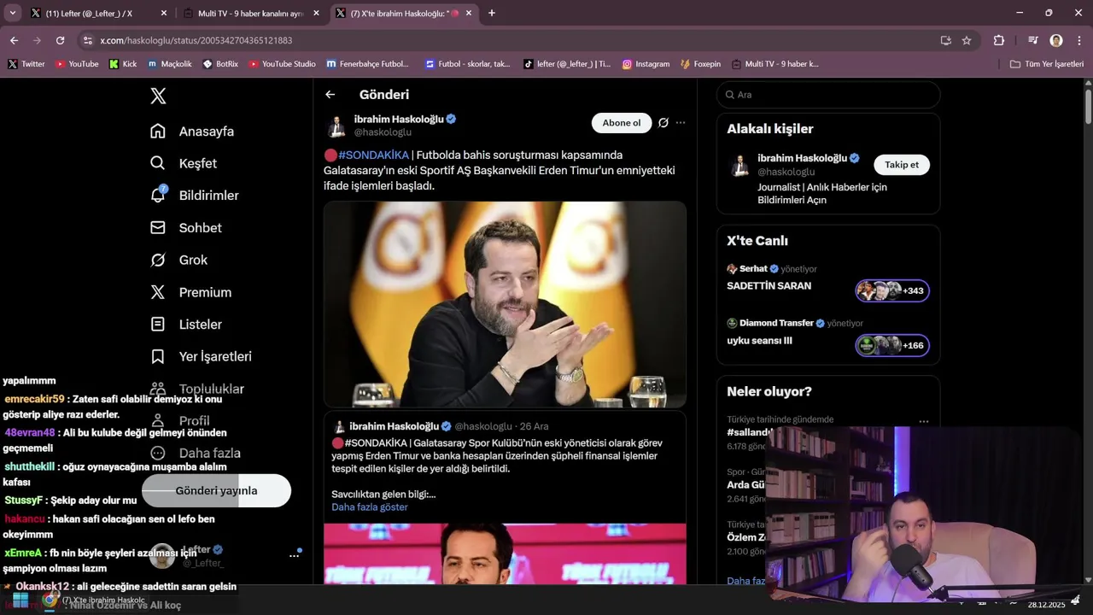Open Futbol - skorlar bookmark
Viewport: 1093px width, 615px height.
[467, 64]
